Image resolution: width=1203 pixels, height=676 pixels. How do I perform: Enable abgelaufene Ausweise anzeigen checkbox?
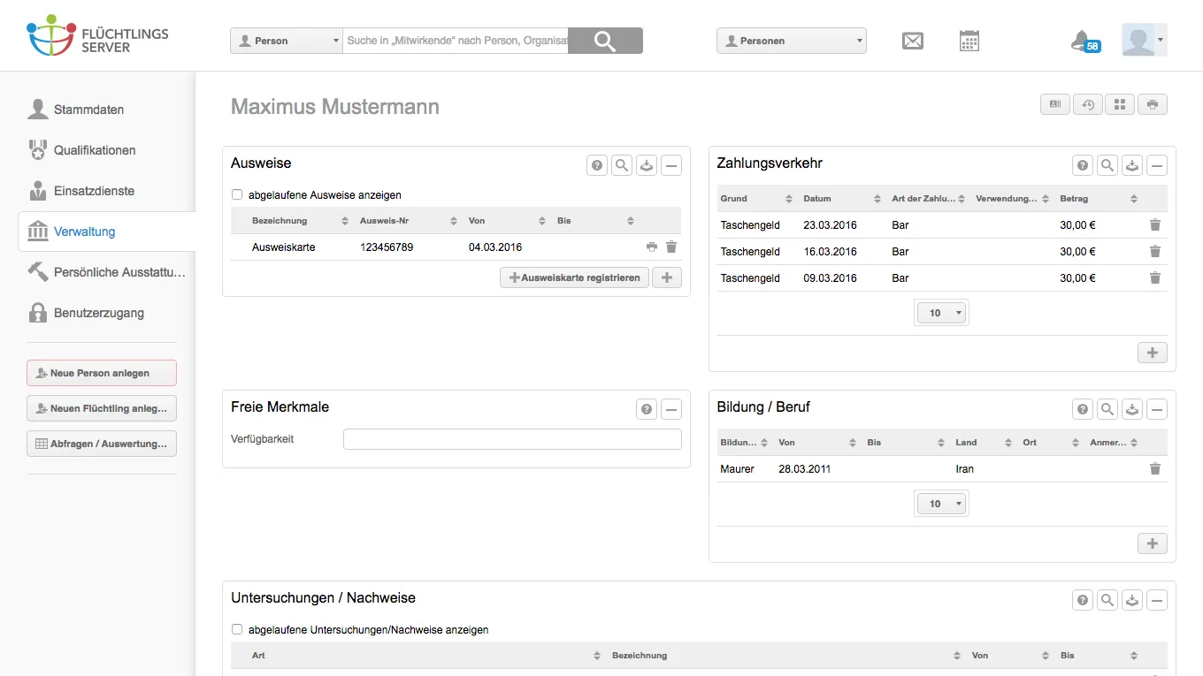point(237,195)
